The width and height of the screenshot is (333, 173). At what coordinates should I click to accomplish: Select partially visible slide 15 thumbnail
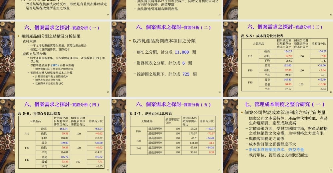[x=166, y=10]
